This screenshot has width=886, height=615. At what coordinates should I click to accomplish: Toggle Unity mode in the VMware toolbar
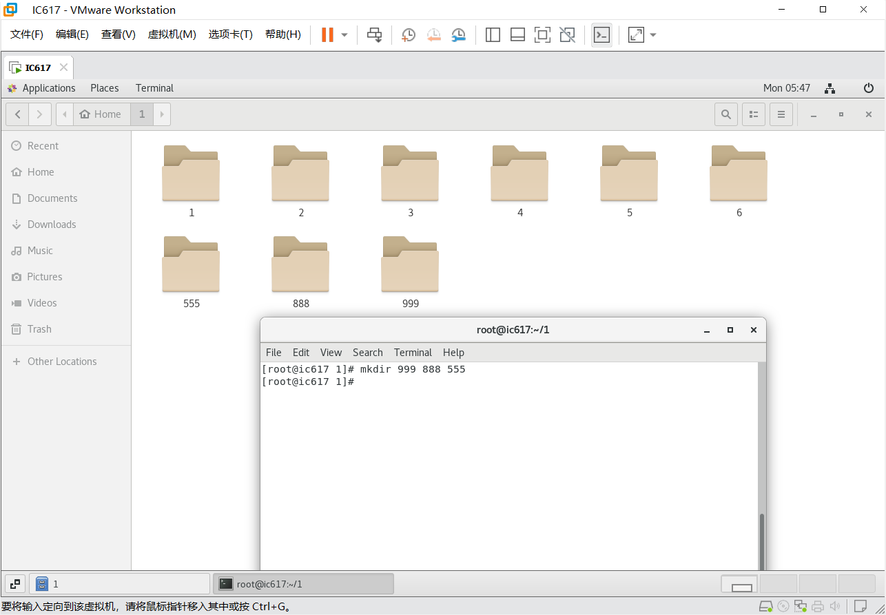coord(567,34)
